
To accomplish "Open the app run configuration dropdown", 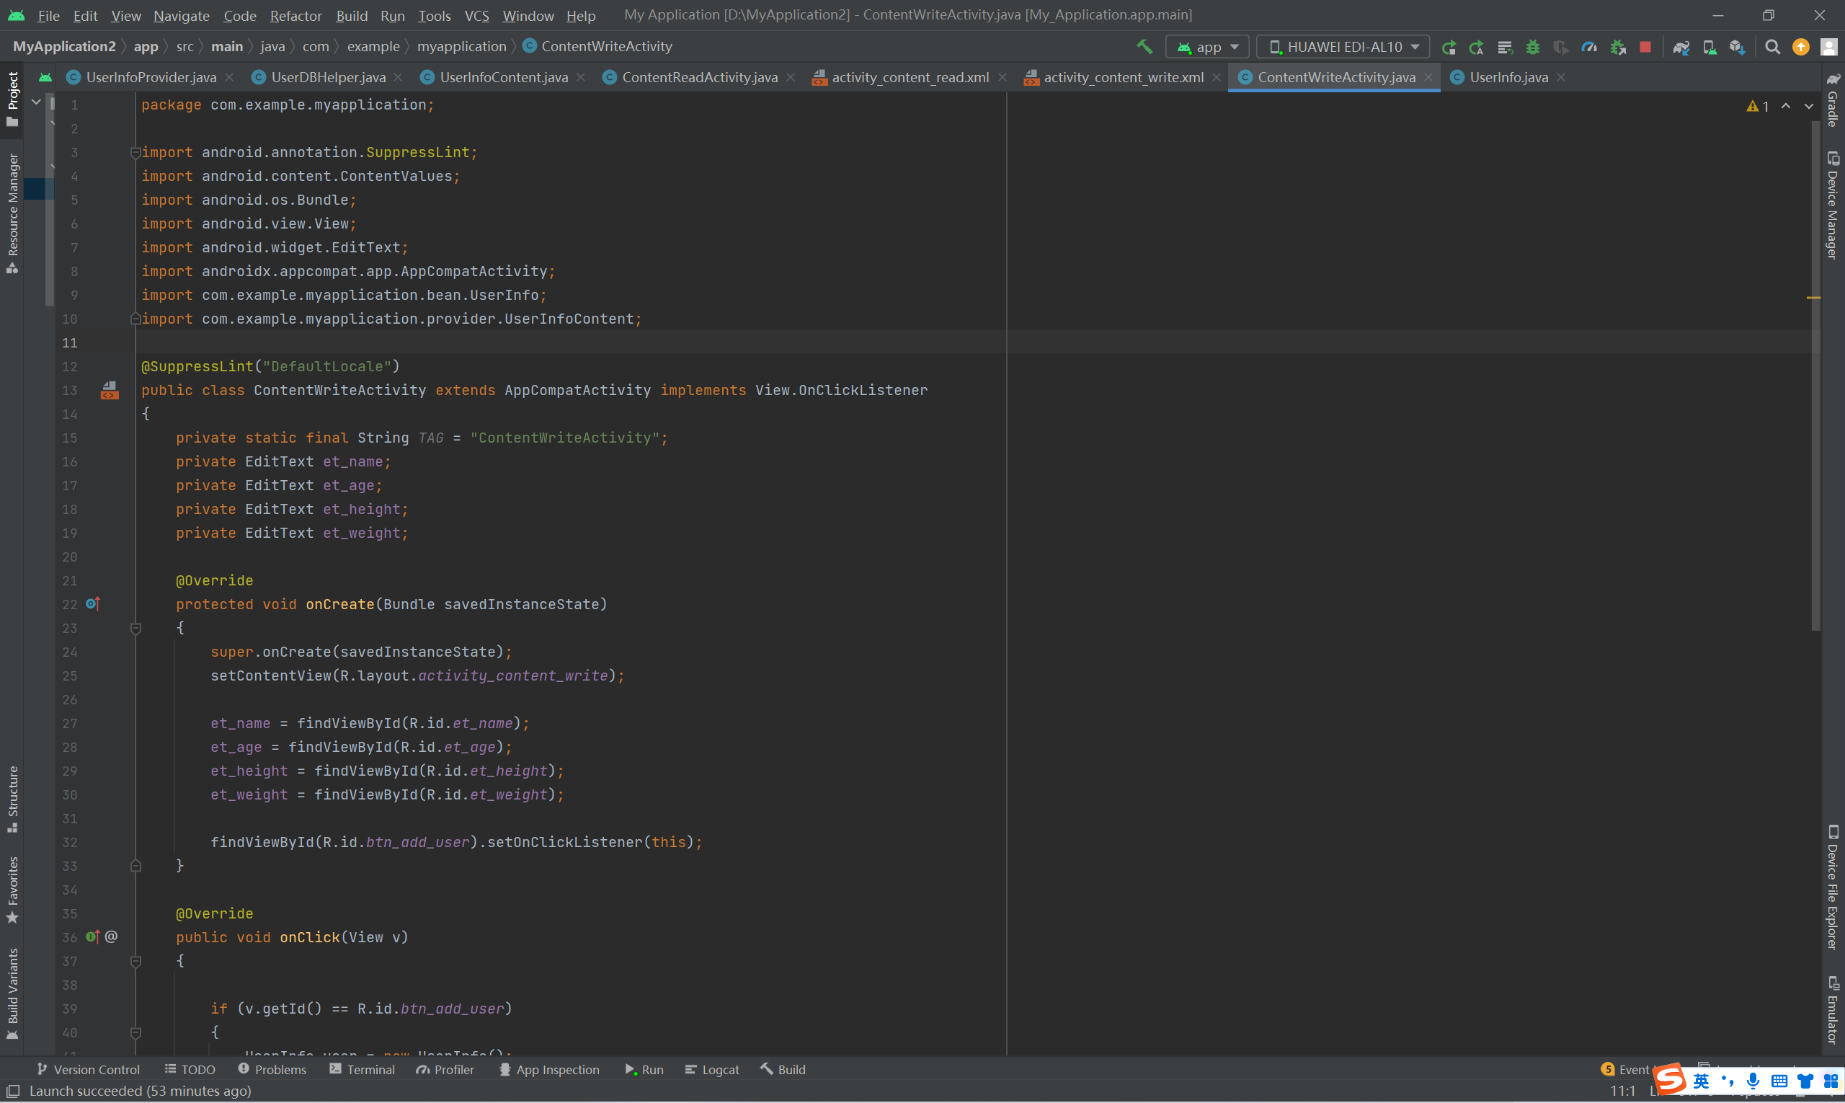I will [x=1207, y=47].
